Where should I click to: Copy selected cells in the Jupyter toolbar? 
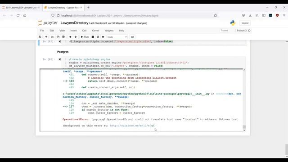click(58, 37)
